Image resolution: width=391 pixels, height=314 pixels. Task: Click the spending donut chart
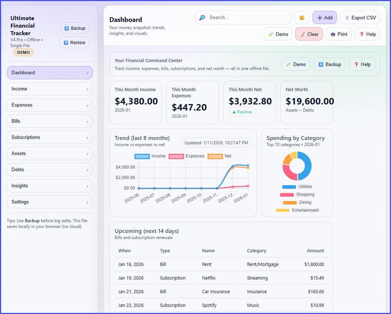pyautogui.click(x=297, y=166)
